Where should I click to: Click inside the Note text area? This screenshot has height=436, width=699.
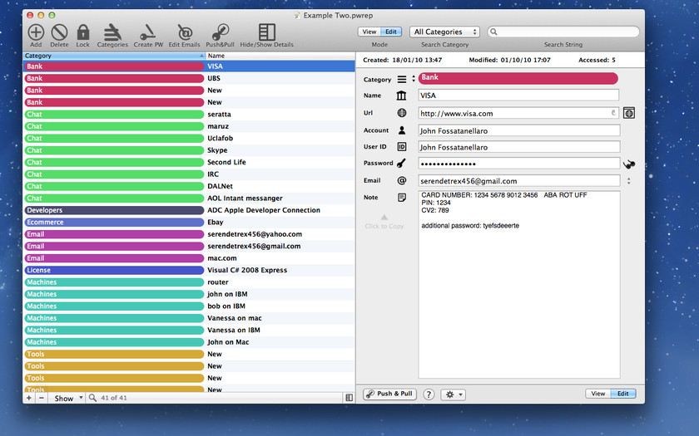[519, 285]
